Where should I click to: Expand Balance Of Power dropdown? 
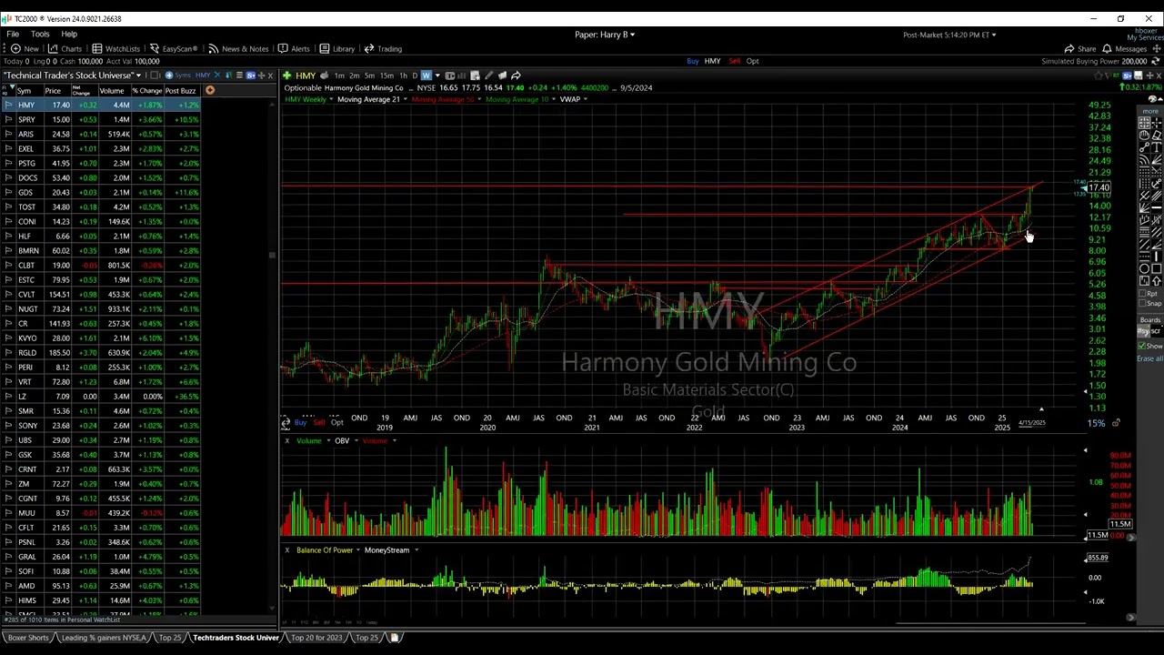[358, 550]
